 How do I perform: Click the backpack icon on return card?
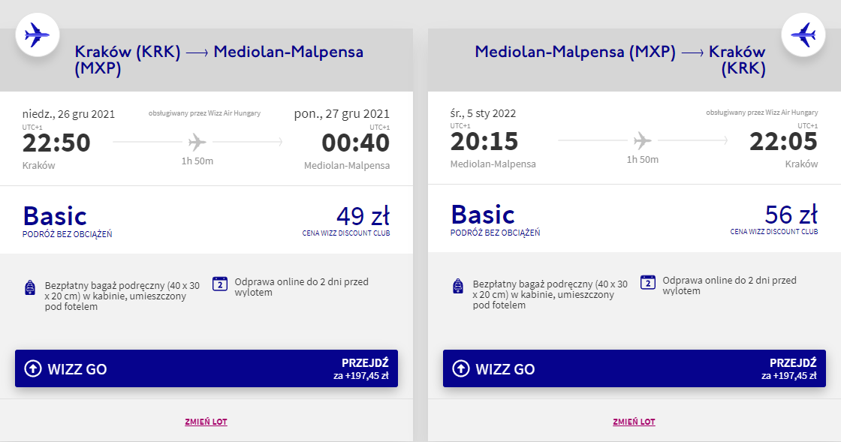pyautogui.click(x=458, y=287)
